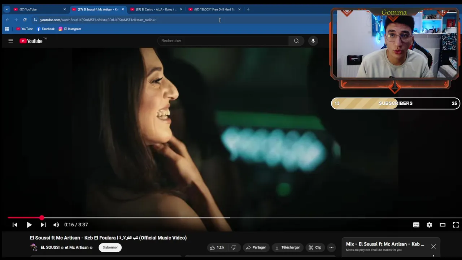Open video settings gear

(x=429, y=225)
